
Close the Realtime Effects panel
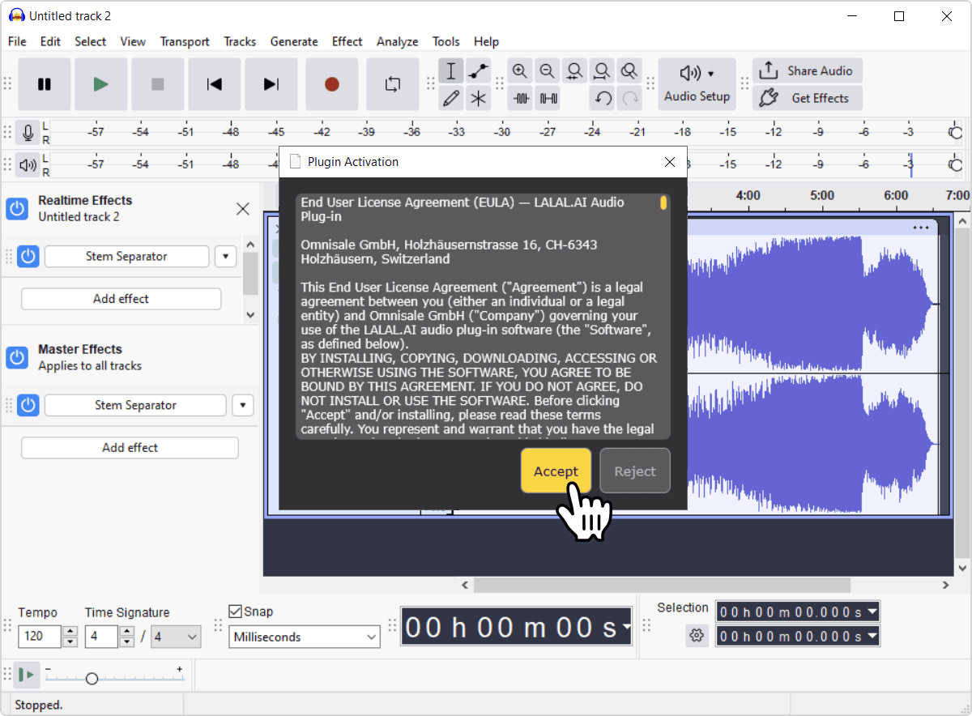tap(242, 209)
